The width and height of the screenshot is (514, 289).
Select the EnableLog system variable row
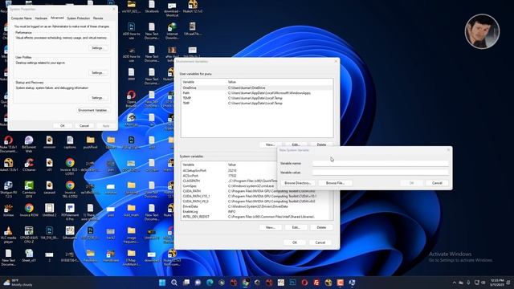click(x=255, y=212)
